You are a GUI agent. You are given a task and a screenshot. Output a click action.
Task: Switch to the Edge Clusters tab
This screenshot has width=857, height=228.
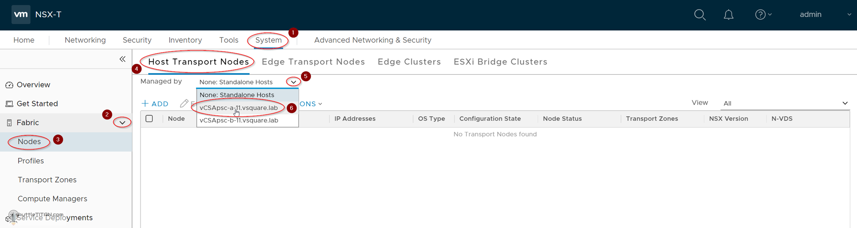click(409, 61)
